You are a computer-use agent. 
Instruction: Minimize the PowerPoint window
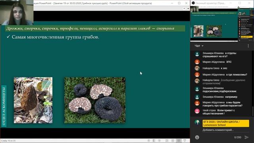click(172, 3)
